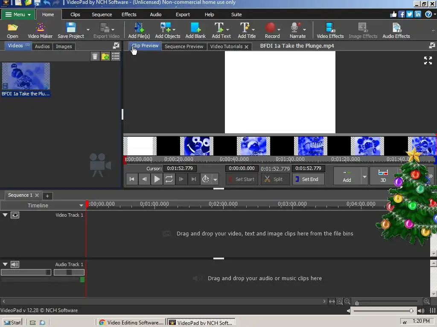This screenshot has height=327, width=437.
Task: Zoom out the timeline with magnifier minus
Action: [x=347, y=301]
